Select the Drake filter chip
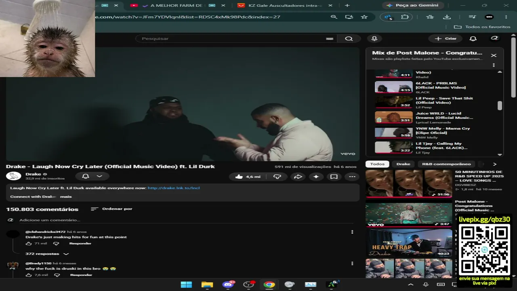Image resolution: width=517 pixels, height=291 pixels. coord(404,164)
